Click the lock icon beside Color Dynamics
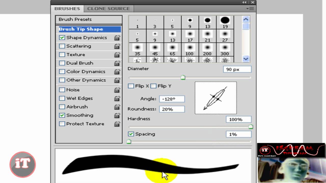Screen dimensions: 326x183 (117, 72)
